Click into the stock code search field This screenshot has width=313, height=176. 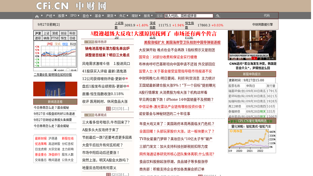coord(189,16)
